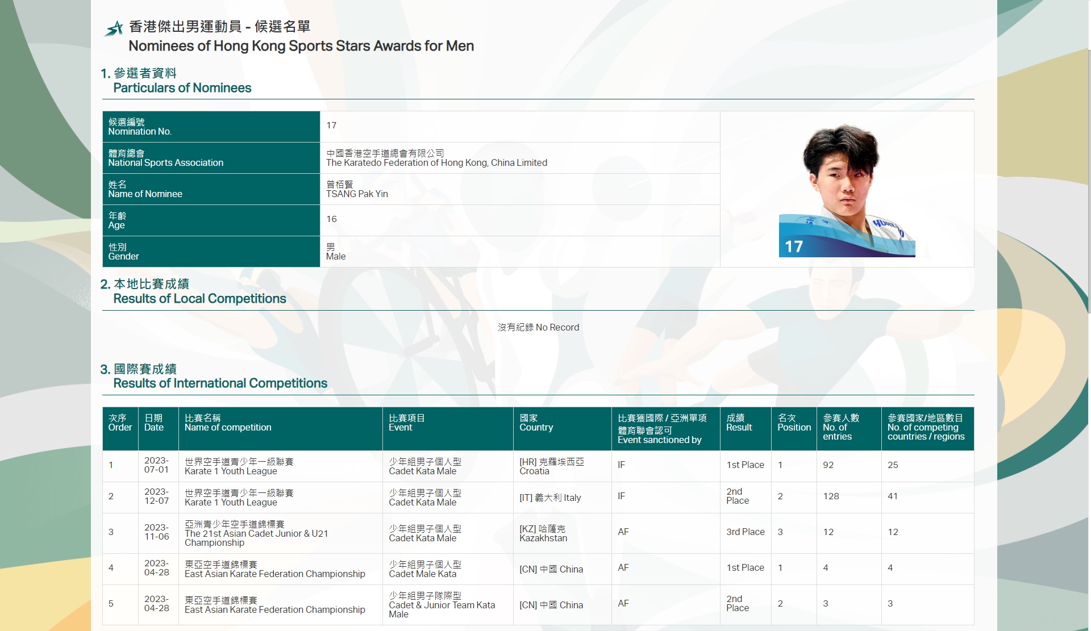Click the Name of competition column header
This screenshot has height=631, width=1091.
[228, 427]
